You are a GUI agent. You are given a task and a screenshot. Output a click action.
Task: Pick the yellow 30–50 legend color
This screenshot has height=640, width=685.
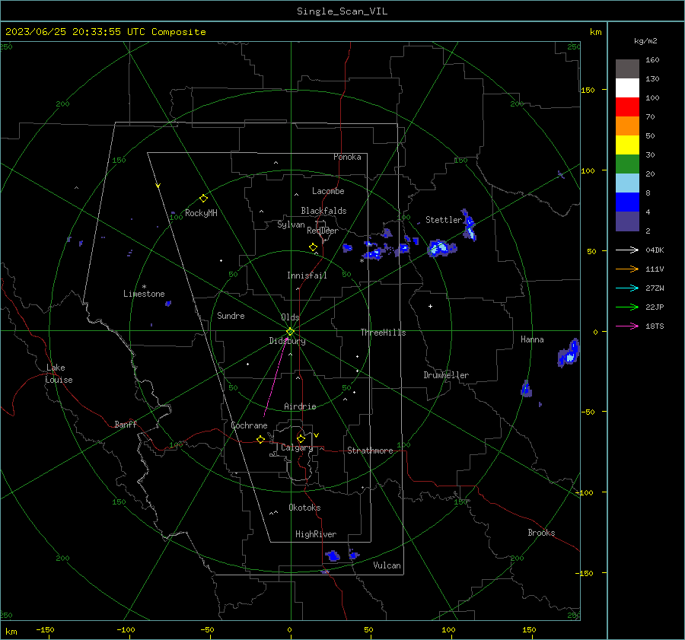tap(627, 145)
